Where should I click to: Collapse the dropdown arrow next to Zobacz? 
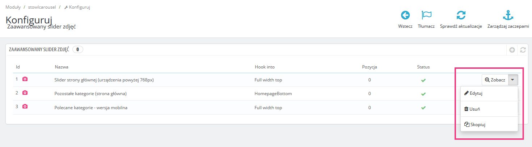[x=513, y=80]
